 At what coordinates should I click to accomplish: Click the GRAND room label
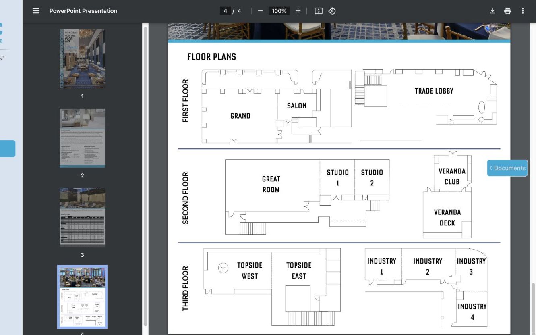[240, 116]
